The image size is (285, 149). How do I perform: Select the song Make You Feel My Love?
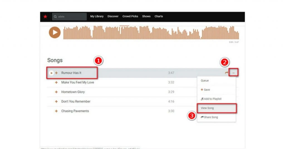tap(78, 82)
